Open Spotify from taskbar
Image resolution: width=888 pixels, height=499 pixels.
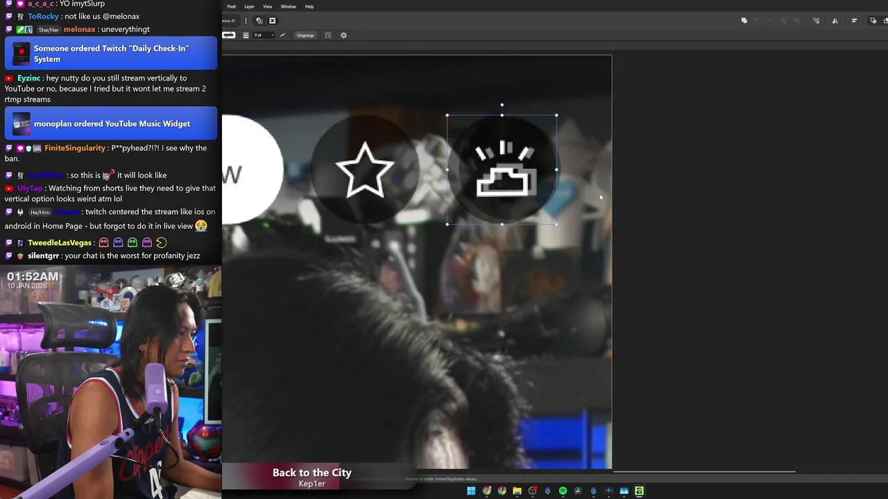(563, 491)
